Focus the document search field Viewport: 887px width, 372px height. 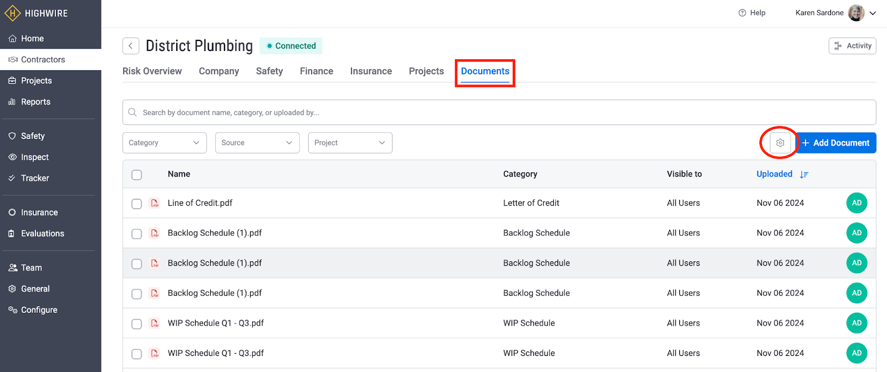coord(499,112)
